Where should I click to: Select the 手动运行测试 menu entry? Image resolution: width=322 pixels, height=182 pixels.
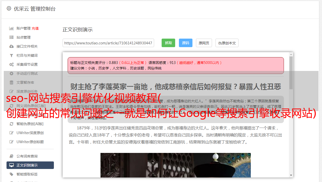point(27,73)
